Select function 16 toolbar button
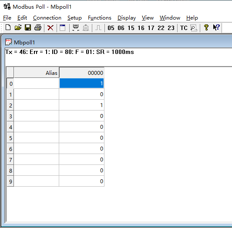The height and width of the screenshot is (228, 232). pyautogui.click(x=141, y=28)
